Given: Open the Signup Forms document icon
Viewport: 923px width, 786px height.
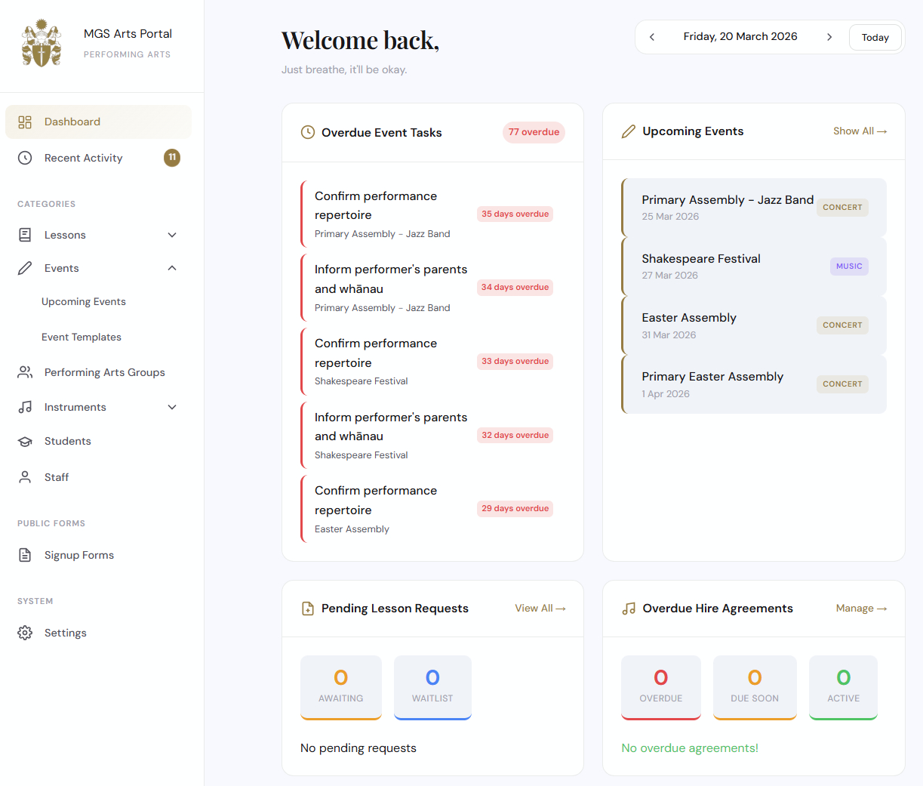Looking at the screenshot, I should coord(26,555).
